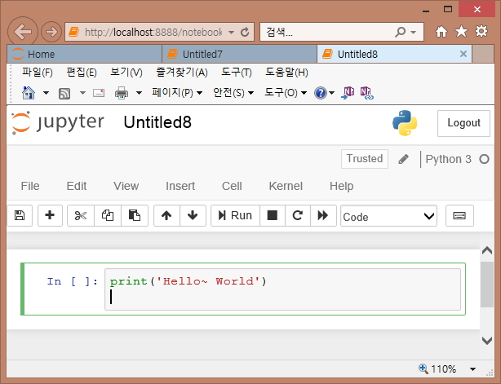
Task: Interrupt the kernel with the stop square
Action: (273, 215)
